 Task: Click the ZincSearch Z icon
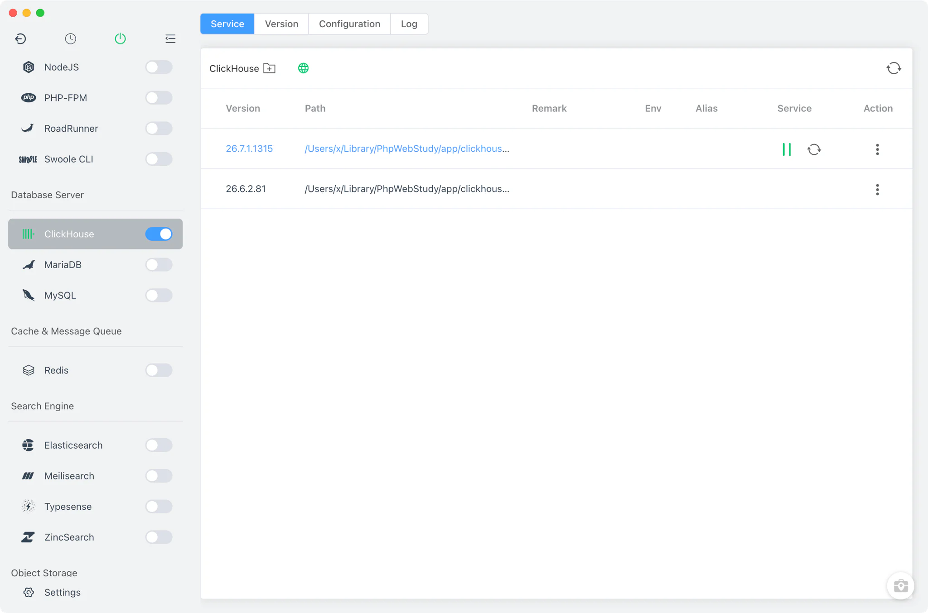pos(28,537)
